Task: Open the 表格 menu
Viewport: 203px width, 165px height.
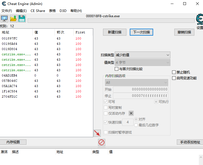Action: [x=52, y=11]
